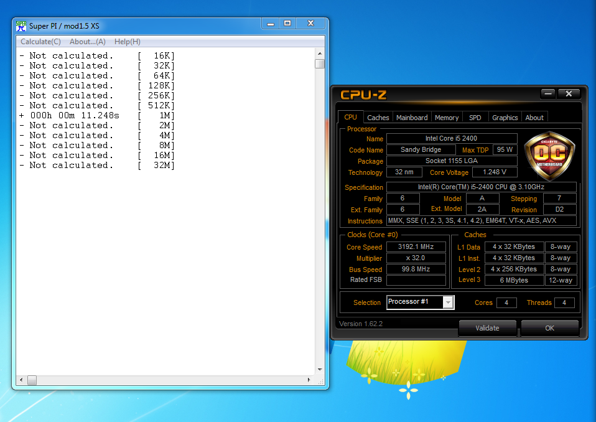Click the '000h 00m 11.248s' 1M result line
The image size is (596, 422).
pos(96,116)
